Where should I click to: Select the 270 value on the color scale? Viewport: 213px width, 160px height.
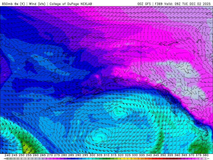pos(50,155)
